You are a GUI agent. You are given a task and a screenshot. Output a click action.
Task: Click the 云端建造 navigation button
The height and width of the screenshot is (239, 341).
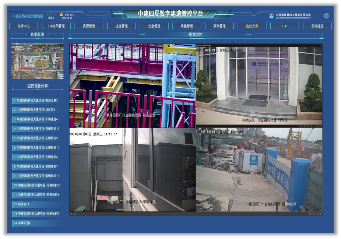point(317,26)
